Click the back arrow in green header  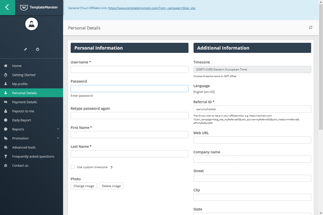tap(7, 8)
